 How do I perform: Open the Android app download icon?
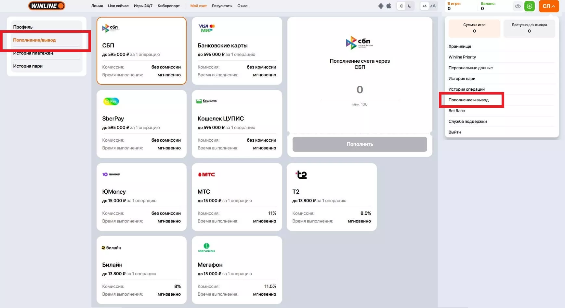tap(381, 6)
